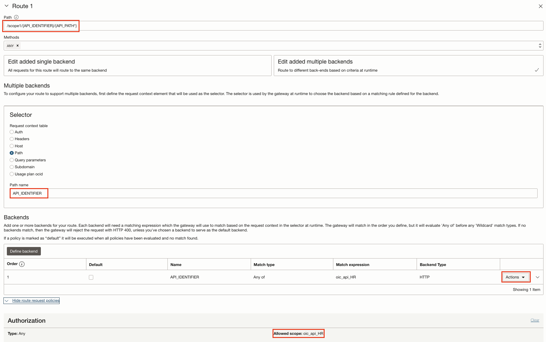Click the Order column info icon
Image resolution: width=546 pixels, height=342 pixels.
pyautogui.click(x=22, y=264)
